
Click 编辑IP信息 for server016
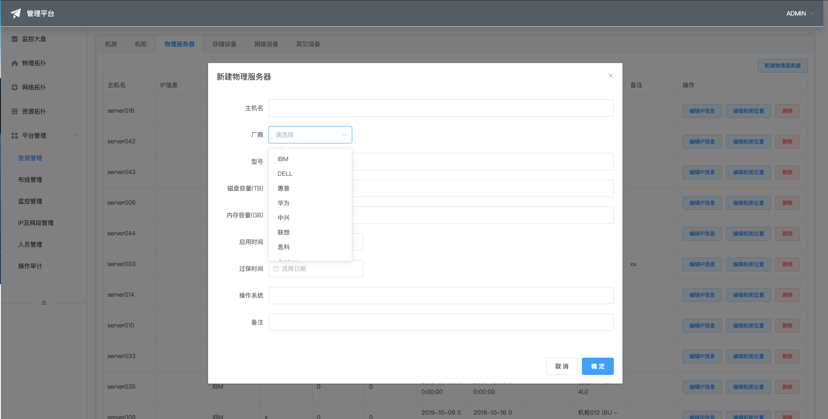tap(702, 111)
